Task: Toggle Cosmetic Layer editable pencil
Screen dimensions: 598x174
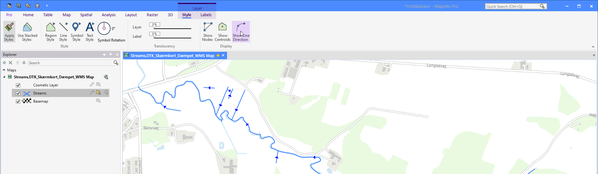Action: pos(92,85)
